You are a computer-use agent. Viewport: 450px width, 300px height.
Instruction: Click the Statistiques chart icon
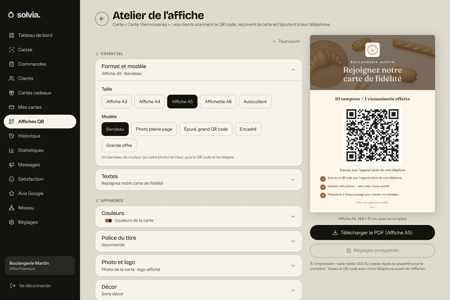[x=12, y=150]
